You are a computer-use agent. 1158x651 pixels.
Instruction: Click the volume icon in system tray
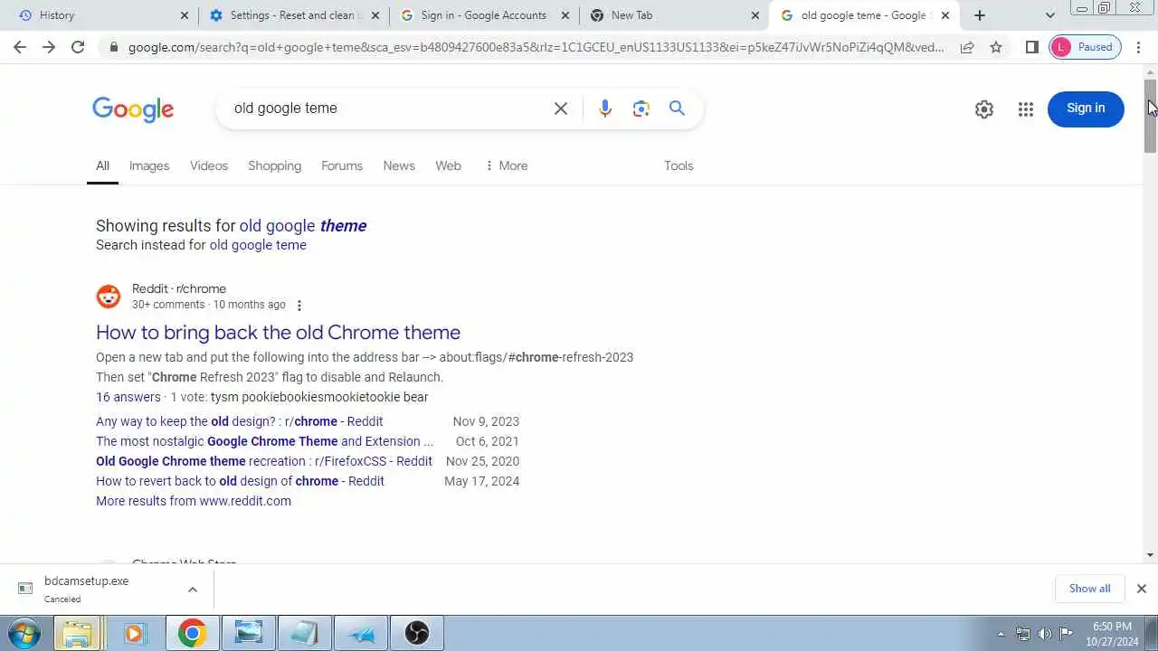(x=1045, y=634)
